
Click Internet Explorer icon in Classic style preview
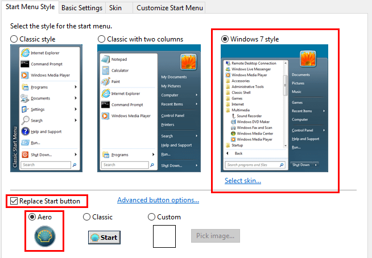click(25, 53)
